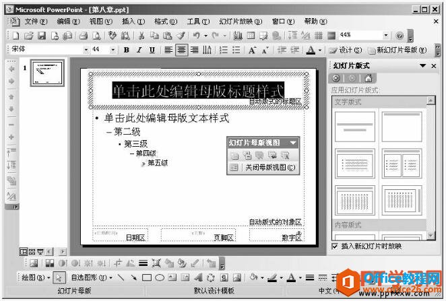
Task: Open the 绘图 drawing menu dropdown
Action: click(x=36, y=277)
